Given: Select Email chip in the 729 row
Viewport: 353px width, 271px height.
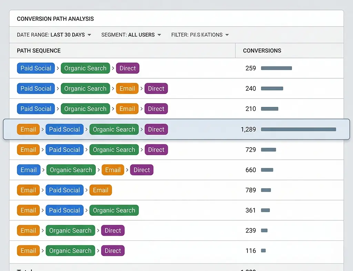Looking at the screenshot, I should [28, 150].
